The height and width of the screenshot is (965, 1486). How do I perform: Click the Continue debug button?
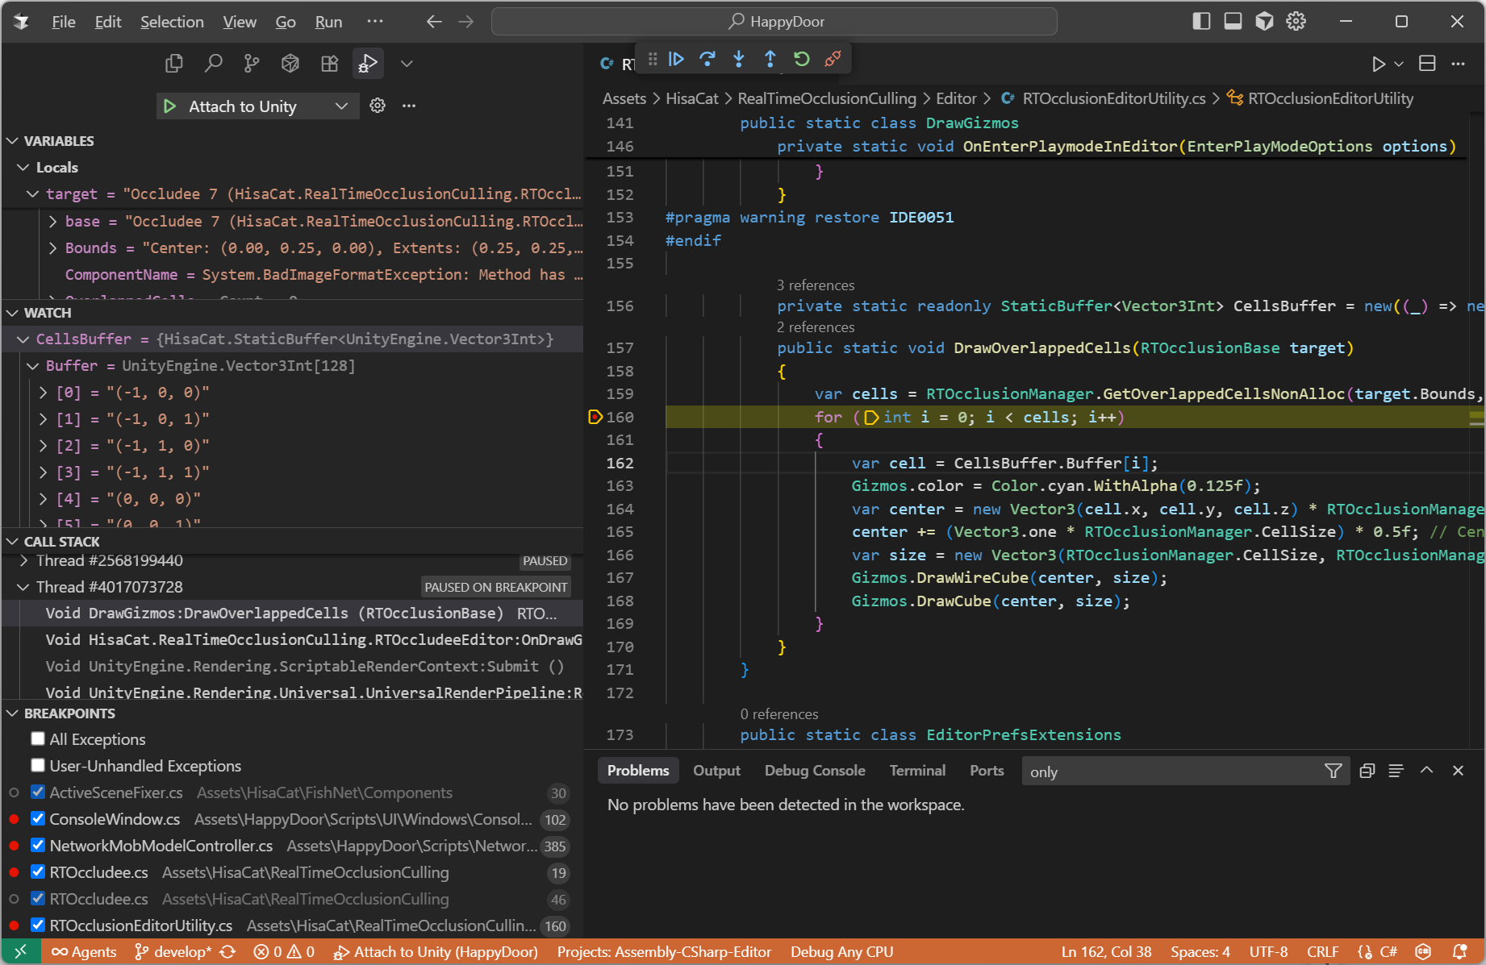coord(676,59)
